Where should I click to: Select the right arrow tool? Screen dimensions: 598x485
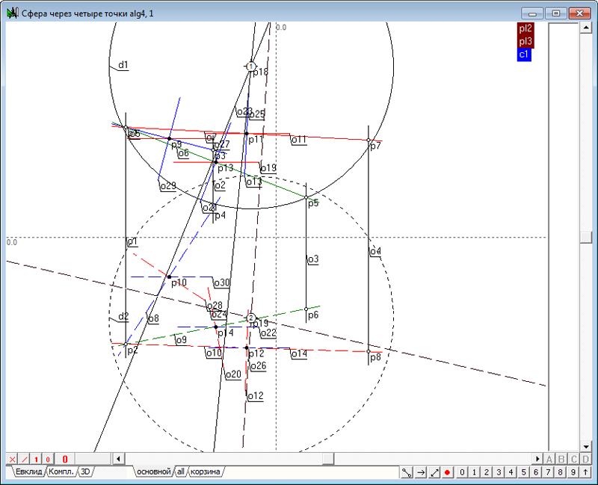pyautogui.click(x=421, y=472)
